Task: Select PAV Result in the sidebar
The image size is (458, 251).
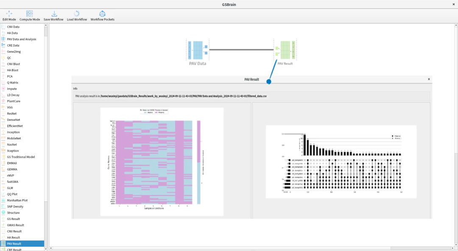Action: tap(22, 244)
